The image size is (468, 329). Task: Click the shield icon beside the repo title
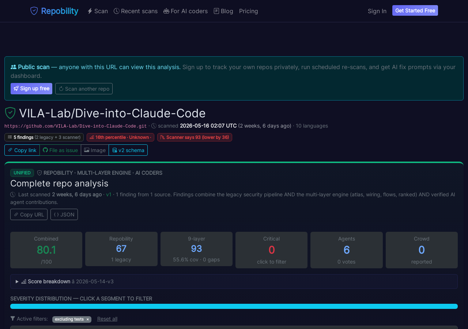[x=10, y=113]
